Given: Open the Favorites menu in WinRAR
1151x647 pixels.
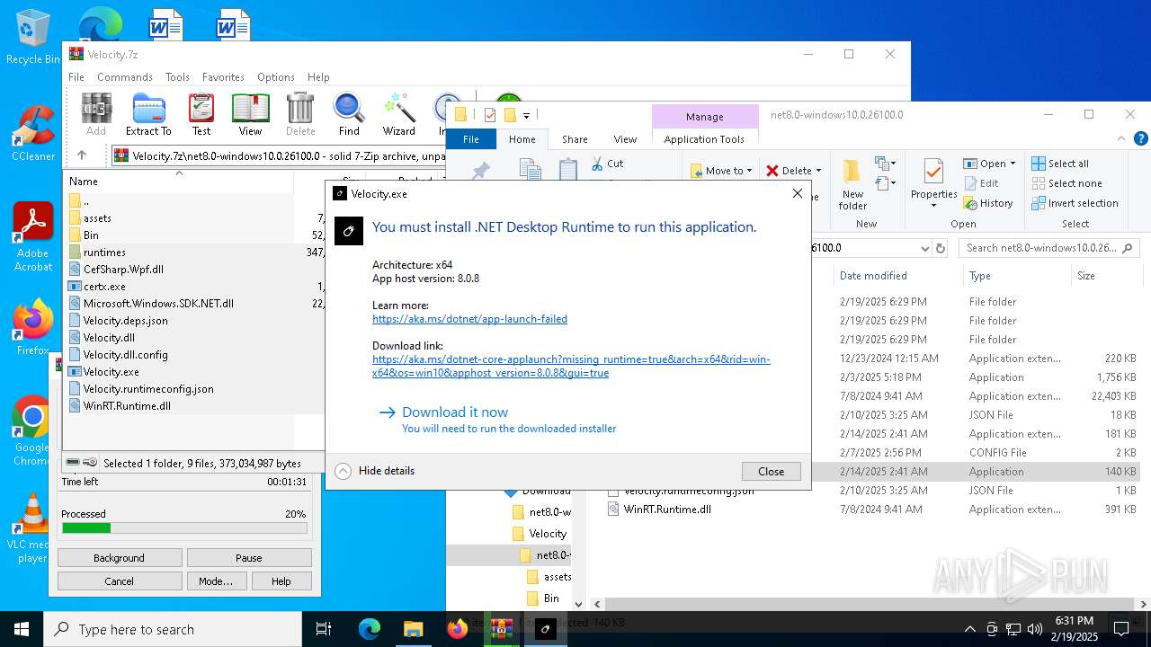Looking at the screenshot, I should (x=223, y=77).
